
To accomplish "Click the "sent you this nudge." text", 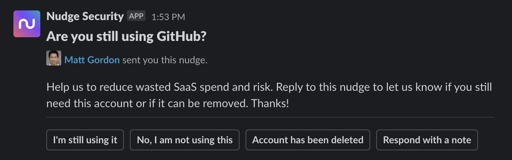I will 165,60.
